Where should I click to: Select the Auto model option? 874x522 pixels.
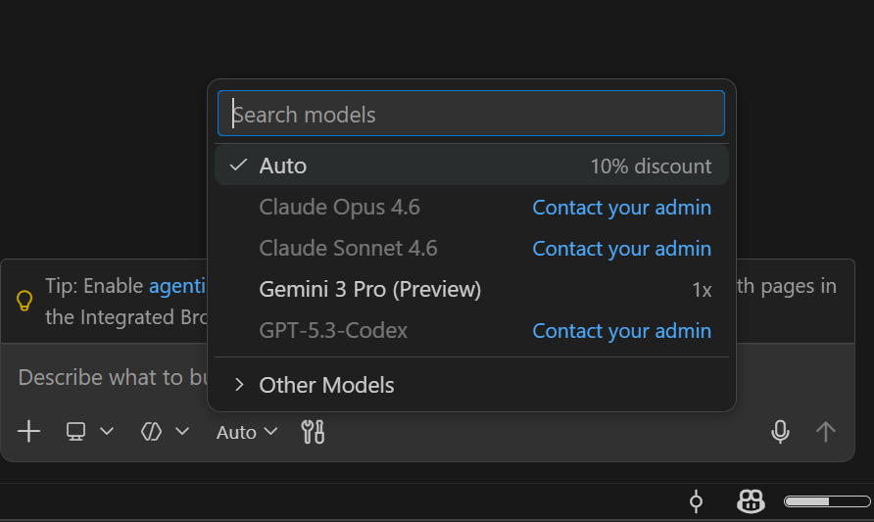coord(471,166)
